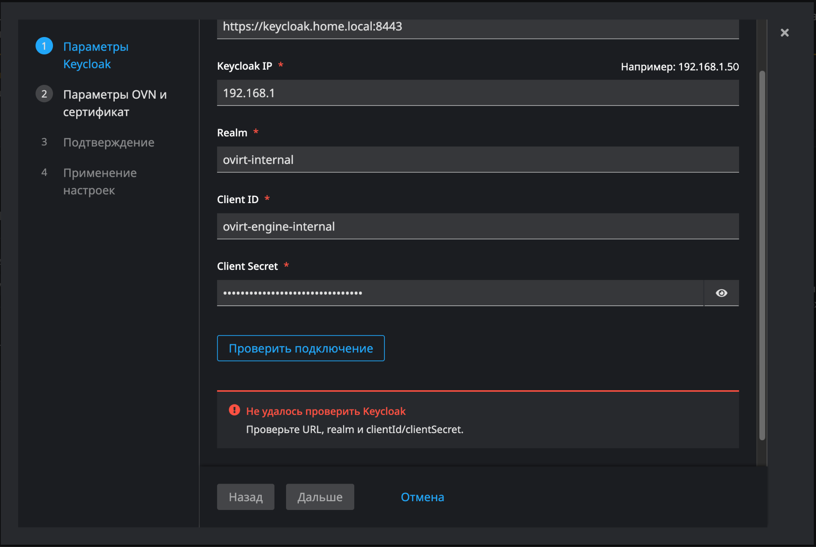Toggle Client Secret visibility eye icon

click(721, 293)
